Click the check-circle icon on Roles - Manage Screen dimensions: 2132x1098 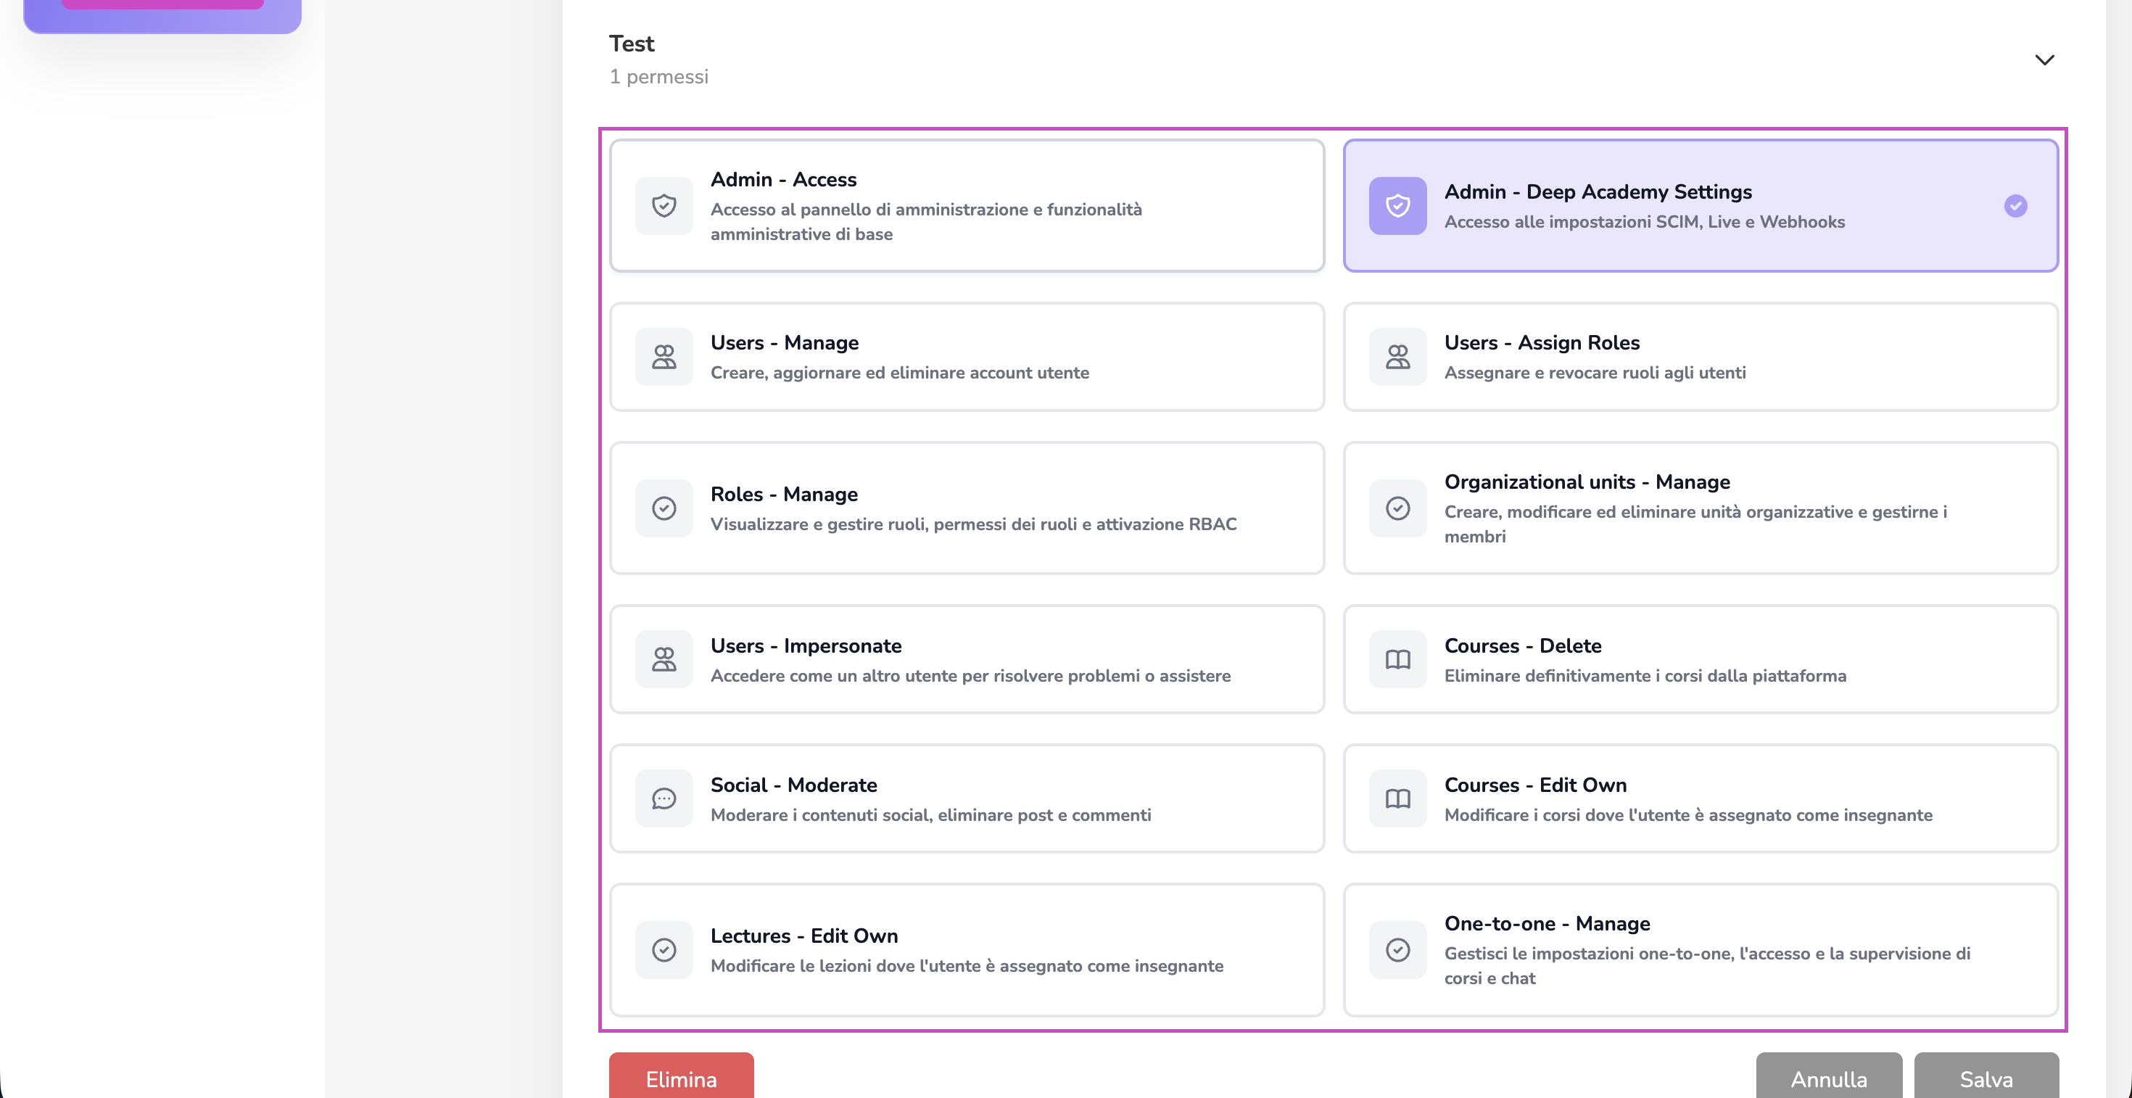pyautogui.click(x=664, y=508)
